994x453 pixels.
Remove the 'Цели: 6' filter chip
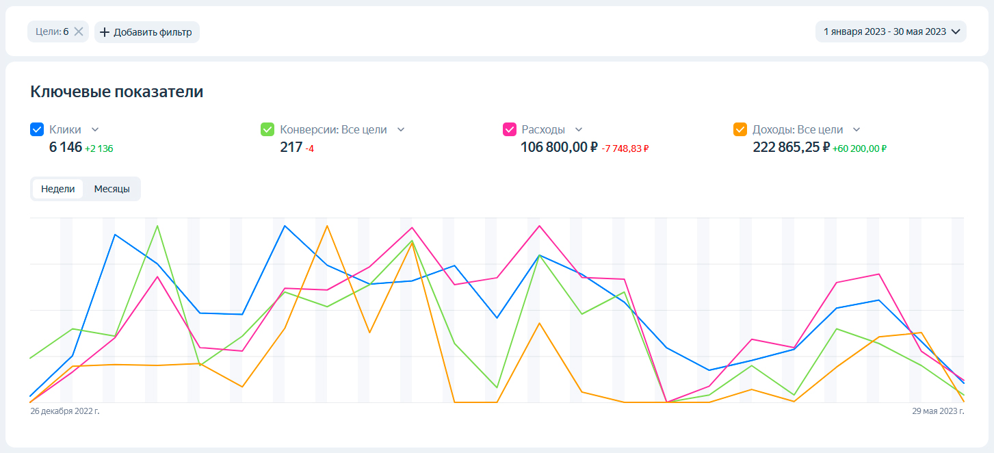click(79, 31)
